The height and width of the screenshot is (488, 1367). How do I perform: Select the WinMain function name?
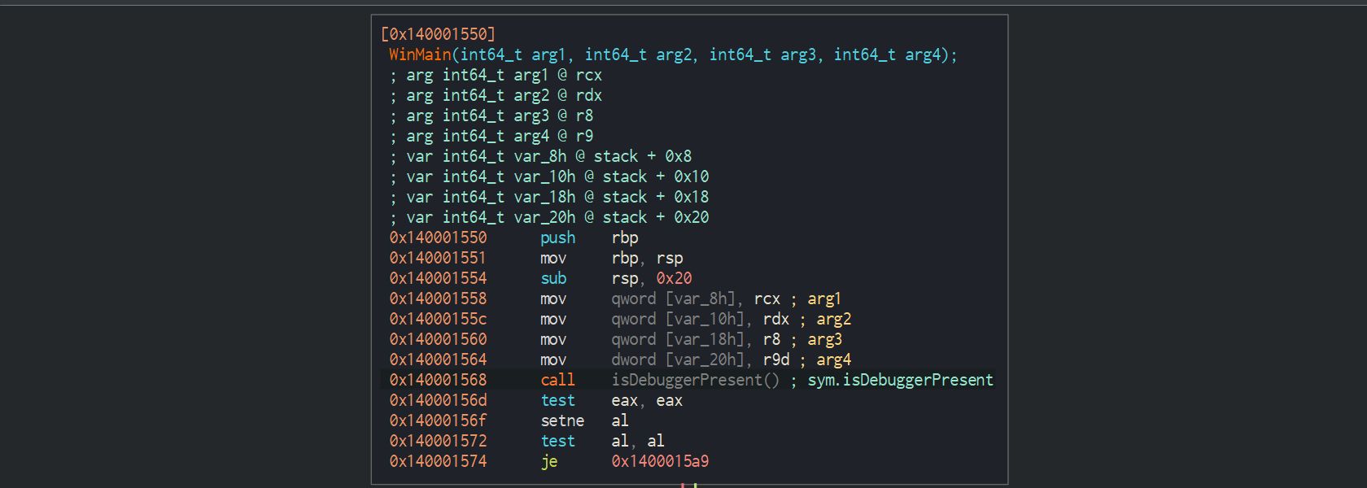420,54
